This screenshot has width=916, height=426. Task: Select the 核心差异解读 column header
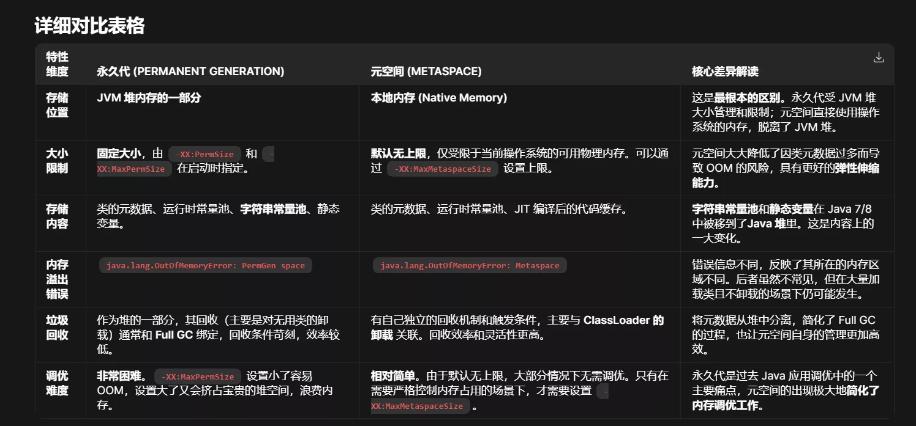725,72
